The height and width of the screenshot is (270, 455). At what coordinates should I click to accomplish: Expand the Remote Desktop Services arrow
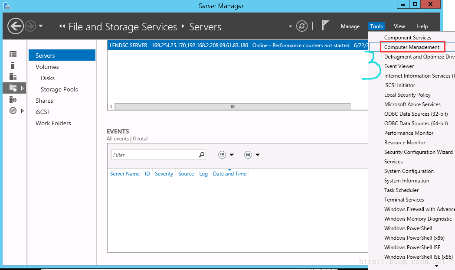(x=23, y=111)
